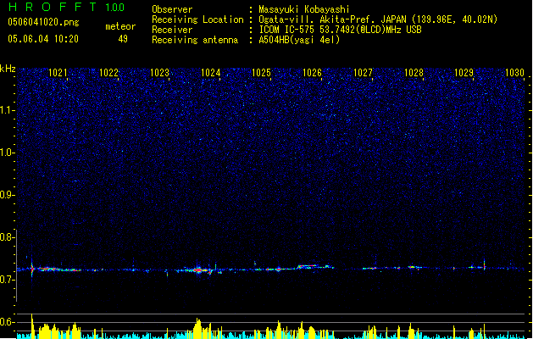Viewport: 533px width, 339px height.
Task: Click the Receiving antenna label
Action: tap(195, 40)
